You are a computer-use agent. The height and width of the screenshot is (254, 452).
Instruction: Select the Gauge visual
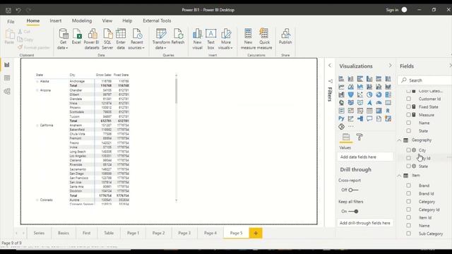point(379,103)
